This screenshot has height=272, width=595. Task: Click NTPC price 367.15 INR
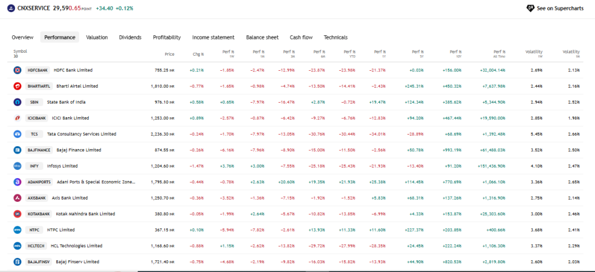point(163,230)
